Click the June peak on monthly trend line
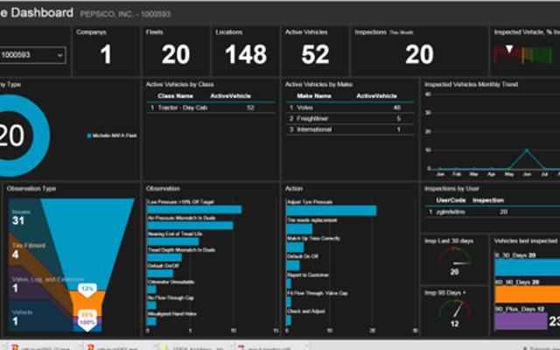This screenshot has width=560, height=350. click(x=527, y=150)
